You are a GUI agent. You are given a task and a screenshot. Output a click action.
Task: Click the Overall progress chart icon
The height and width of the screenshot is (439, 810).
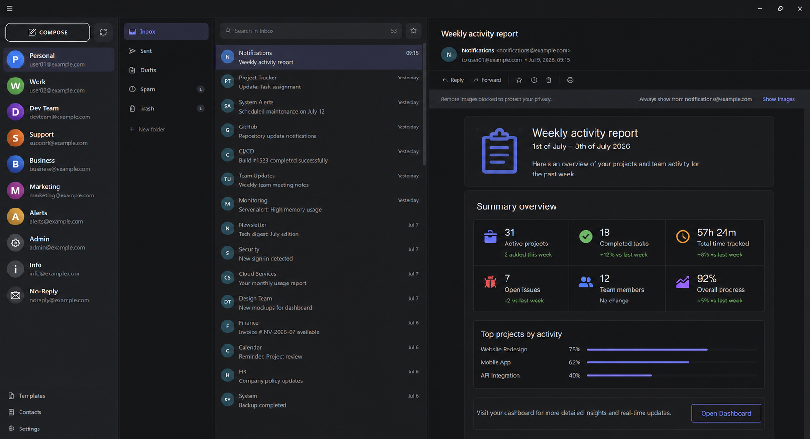[683, 282]
